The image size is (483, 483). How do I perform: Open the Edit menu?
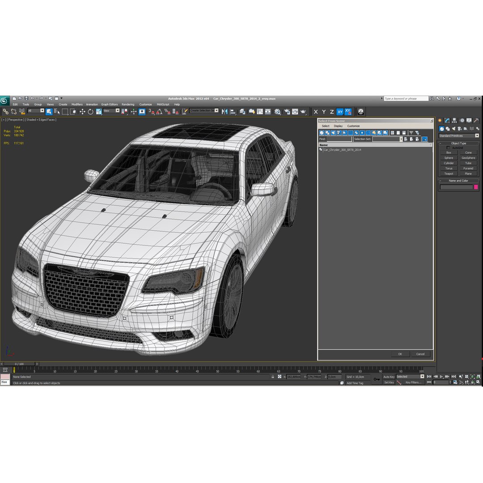15,104
